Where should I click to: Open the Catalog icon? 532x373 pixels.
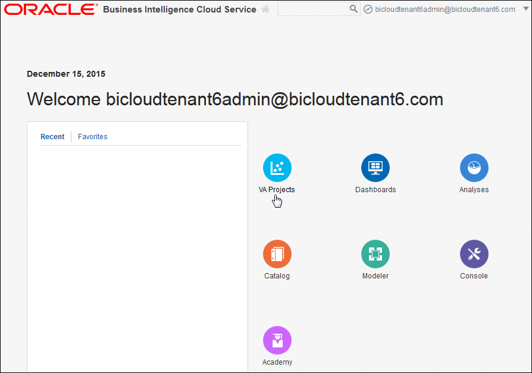(x=277, y=254)
